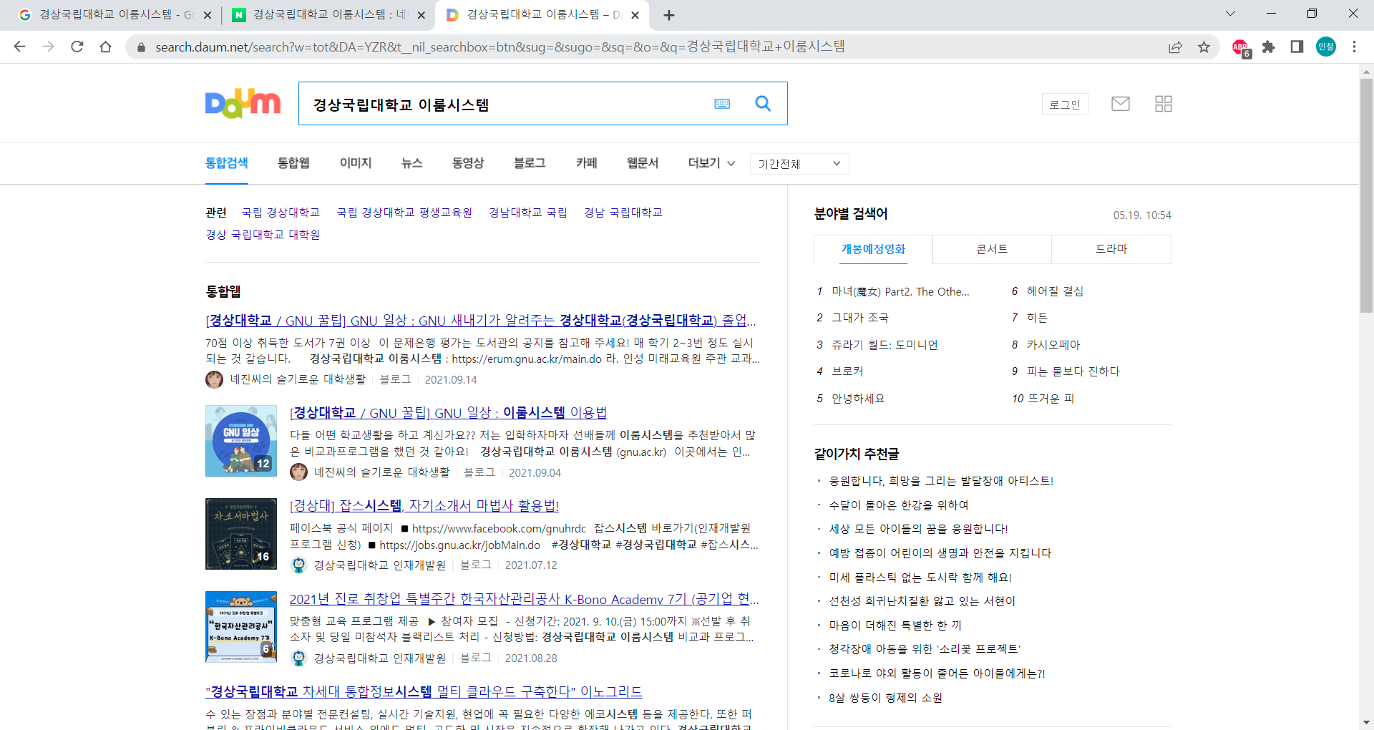Open the 이노그리드 멀티 클라우드 article
Screen dimensions: 1374x730
[424, 692]
